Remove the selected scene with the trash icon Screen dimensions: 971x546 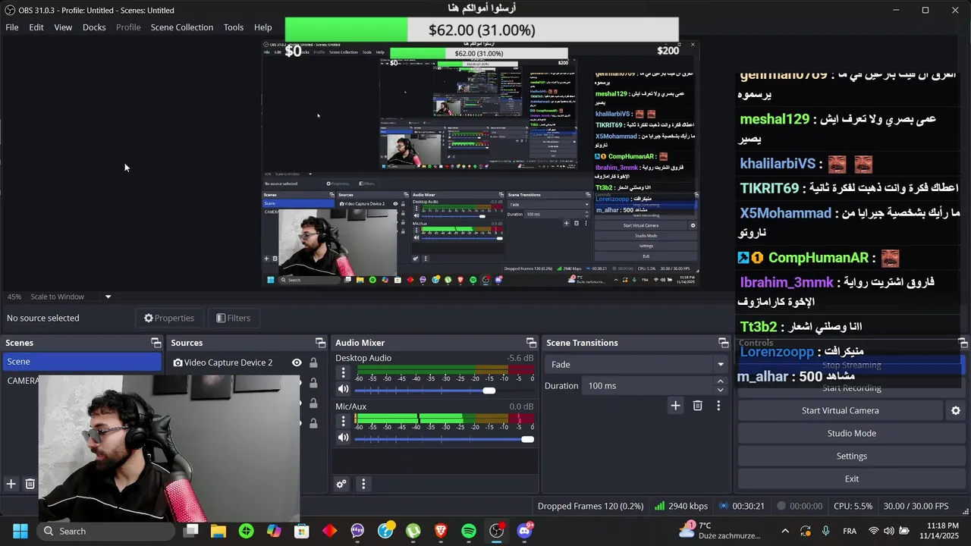[30, 484]
